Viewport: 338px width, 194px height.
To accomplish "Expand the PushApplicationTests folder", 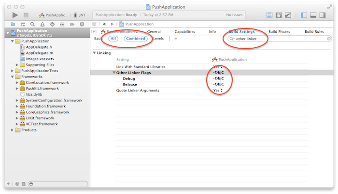I will 12,71.
